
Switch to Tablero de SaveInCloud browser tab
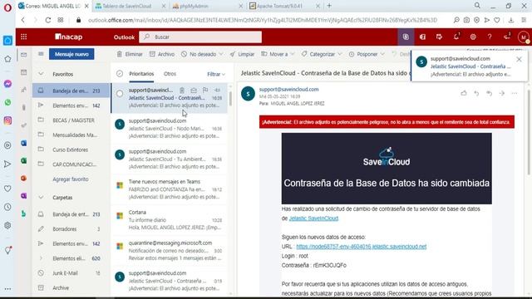tap(131, 6)
